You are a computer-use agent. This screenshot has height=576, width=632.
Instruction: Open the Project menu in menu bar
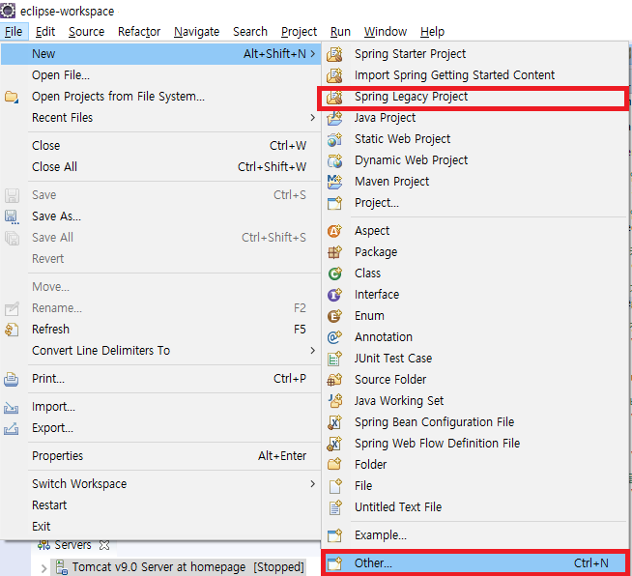299,32
